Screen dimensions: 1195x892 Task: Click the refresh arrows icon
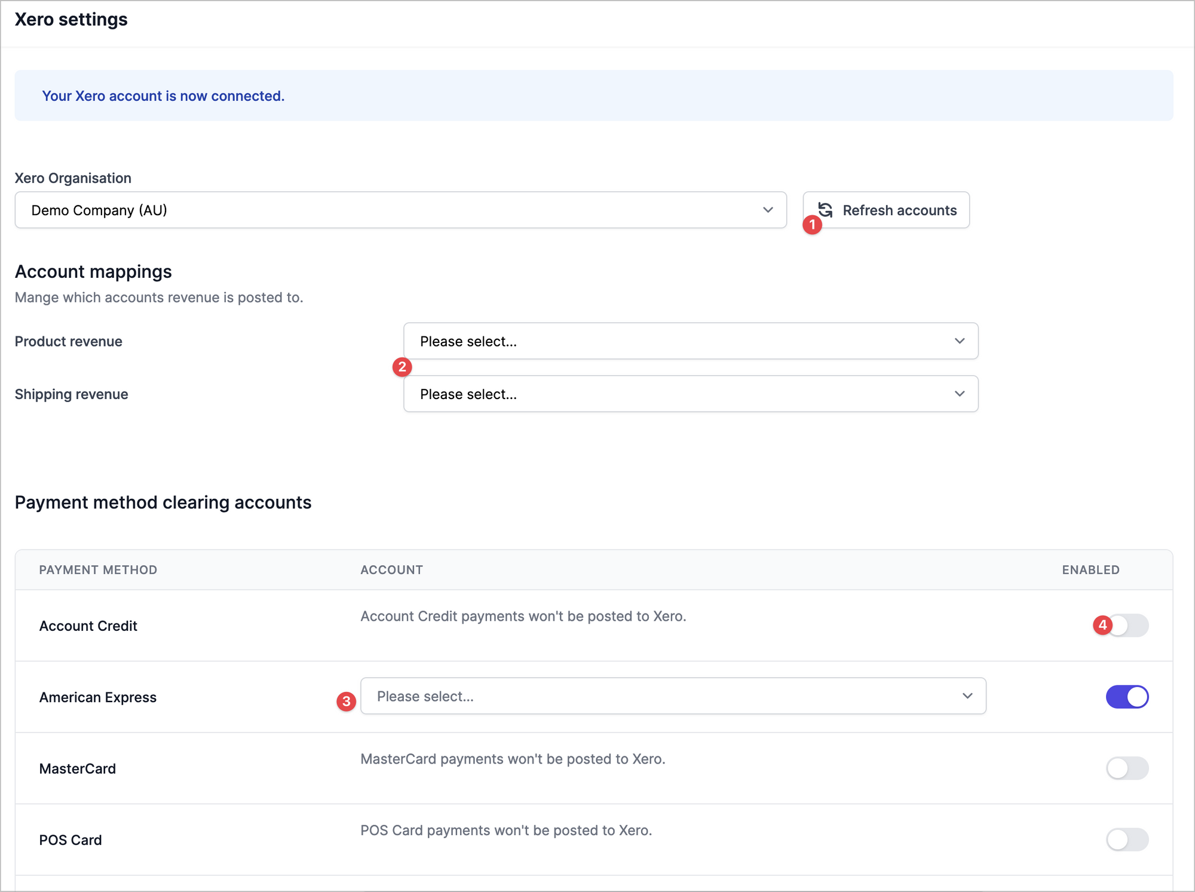coord(826,210)
